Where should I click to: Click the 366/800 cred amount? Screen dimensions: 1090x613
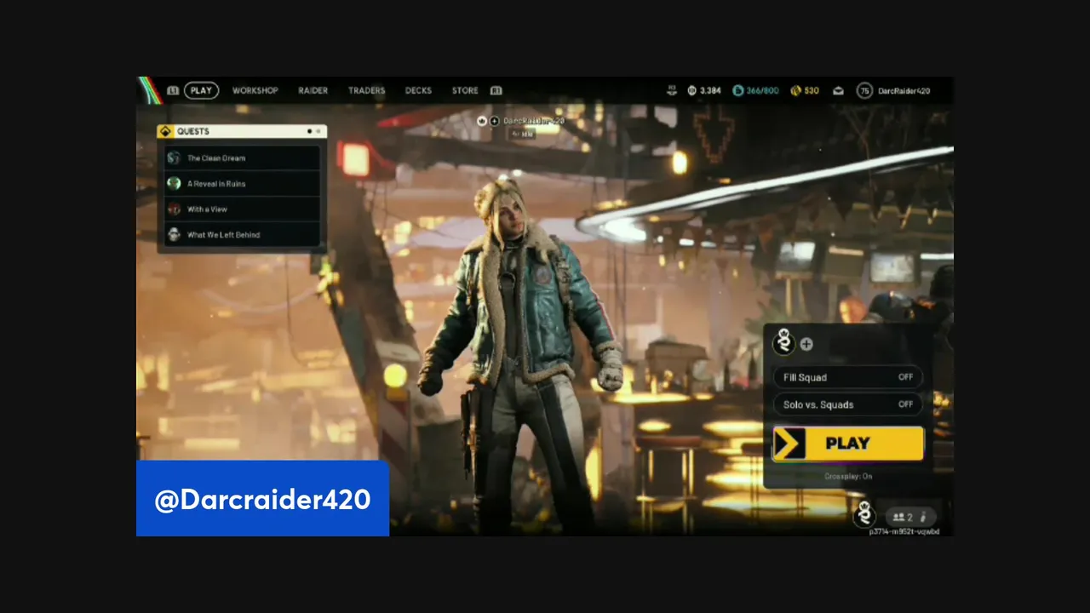pos(763,90)
